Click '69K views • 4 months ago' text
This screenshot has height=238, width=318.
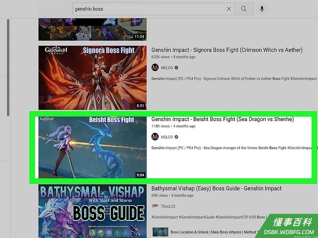point(173,195)
